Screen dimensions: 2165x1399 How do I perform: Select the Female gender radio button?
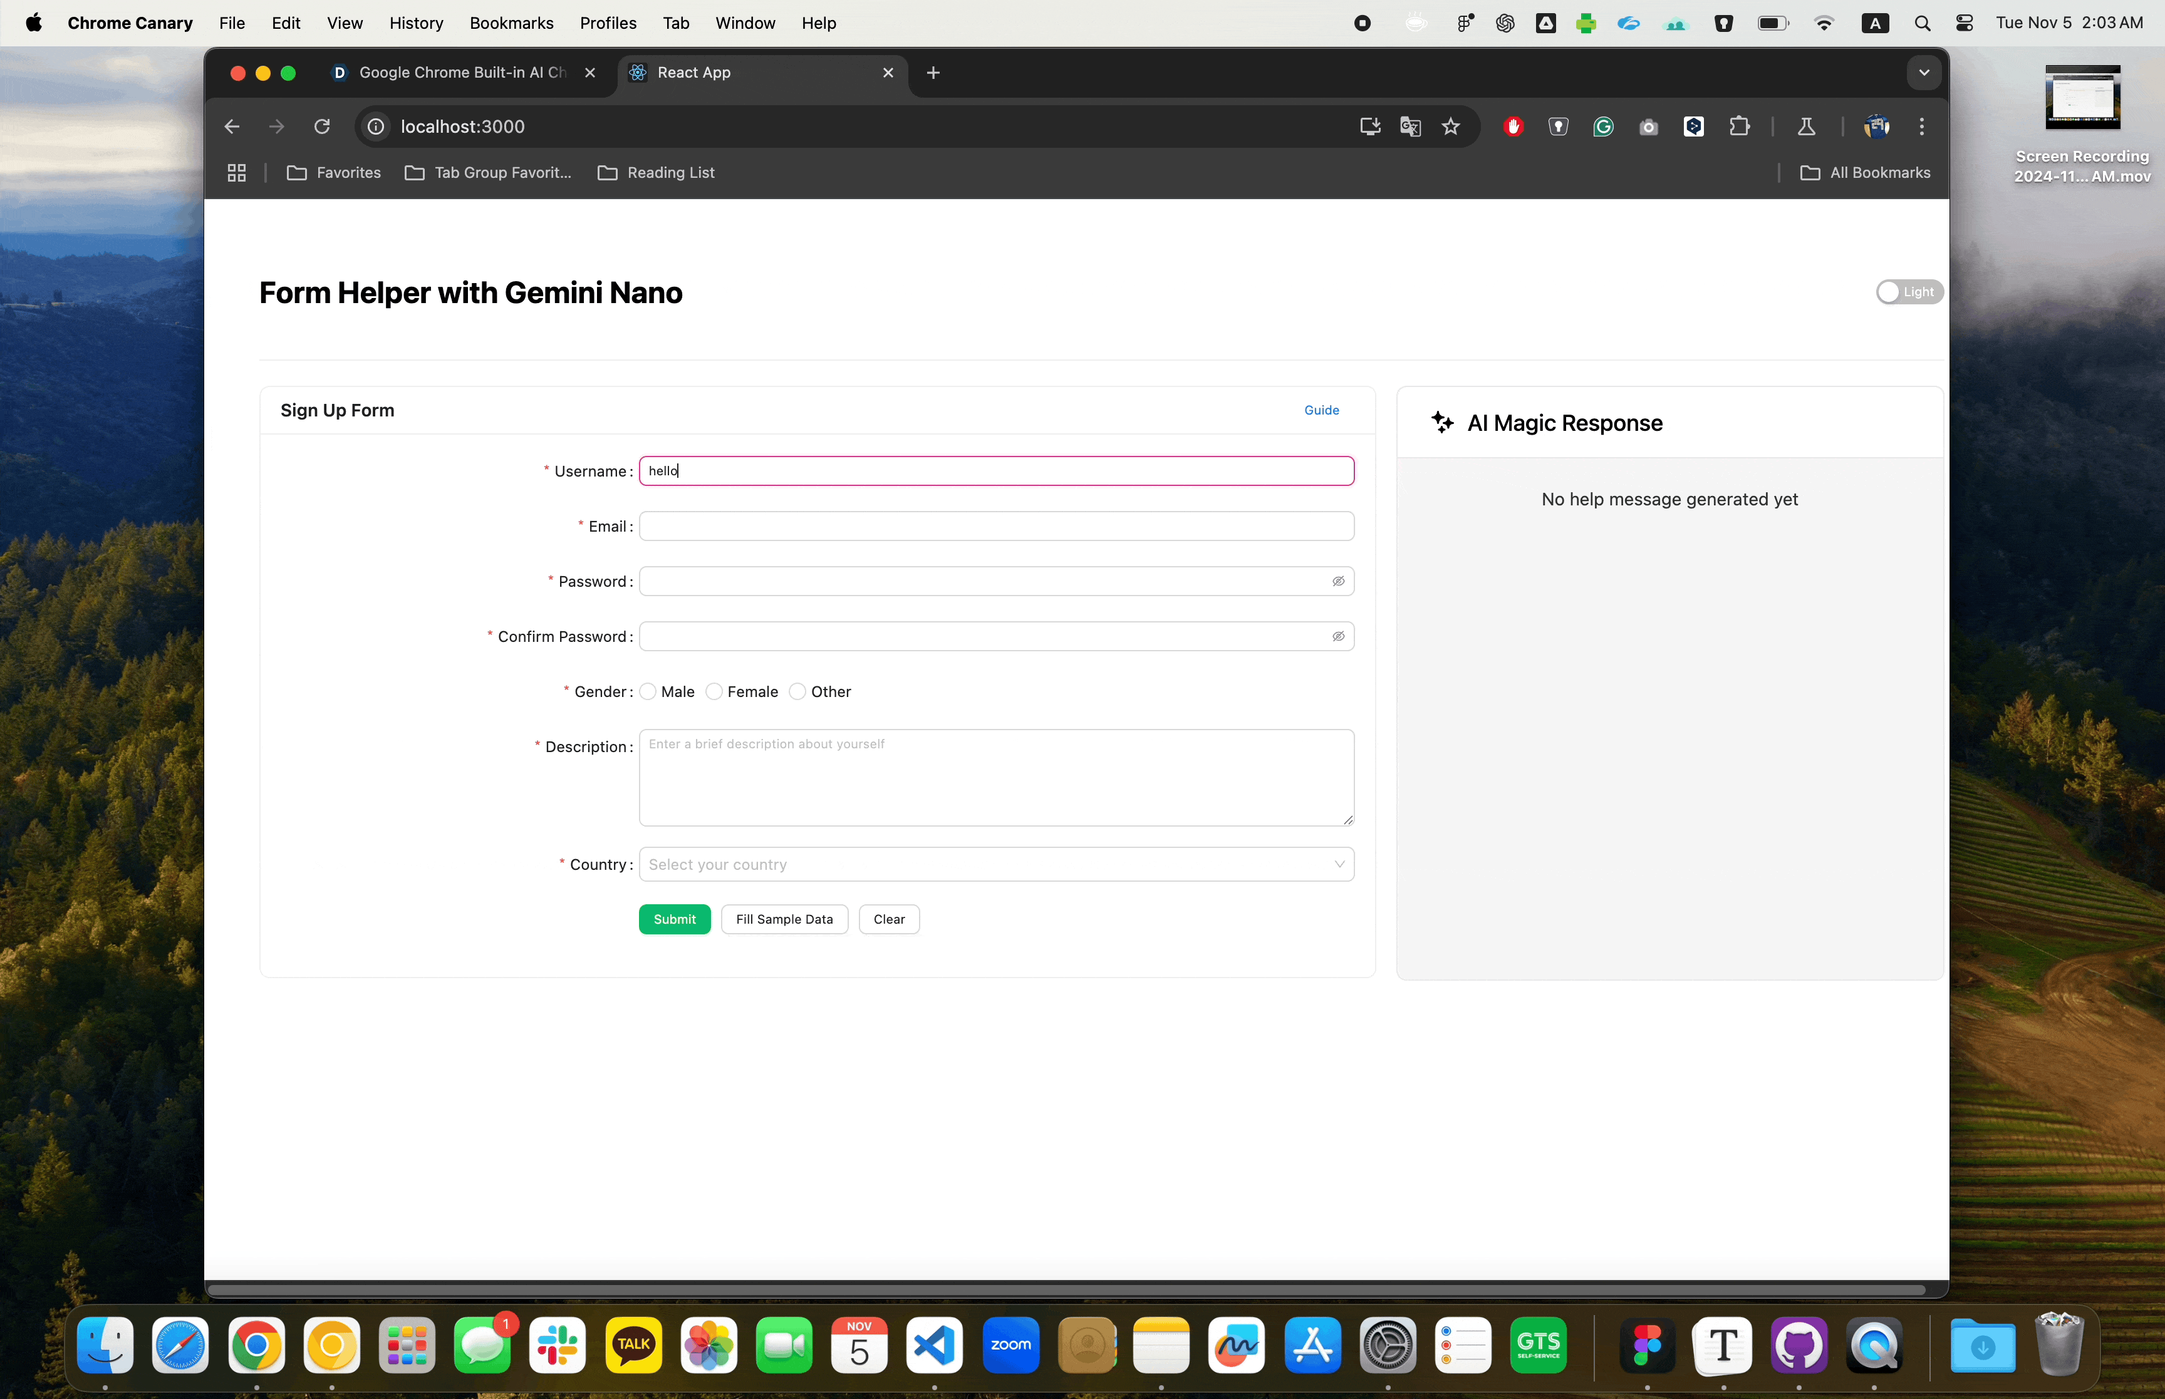[715, 691]
